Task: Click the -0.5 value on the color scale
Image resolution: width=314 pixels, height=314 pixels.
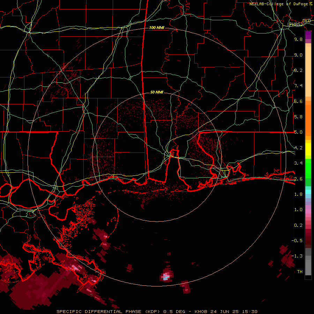Action: tap(297, 241)
